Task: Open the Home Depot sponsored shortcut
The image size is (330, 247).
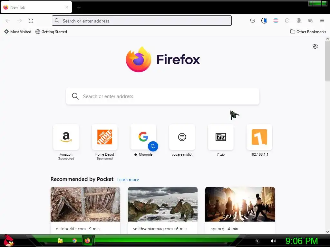Action: (x=105, y=137)
